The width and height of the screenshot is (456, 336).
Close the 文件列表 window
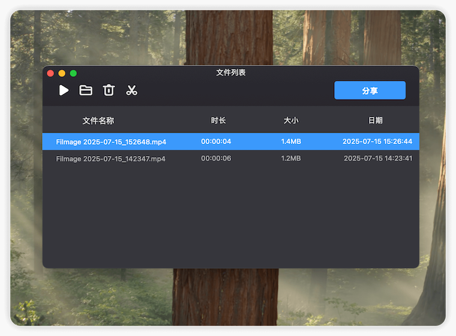[x=50, y=73]
